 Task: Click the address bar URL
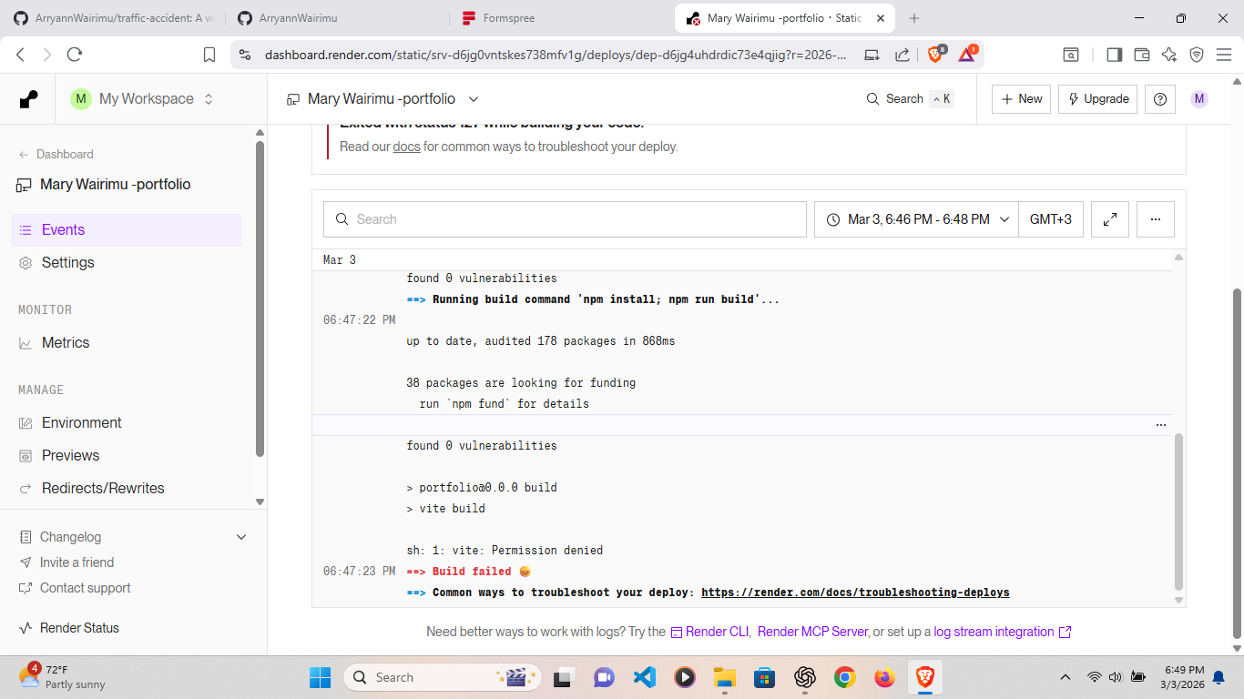coord(556,55)
